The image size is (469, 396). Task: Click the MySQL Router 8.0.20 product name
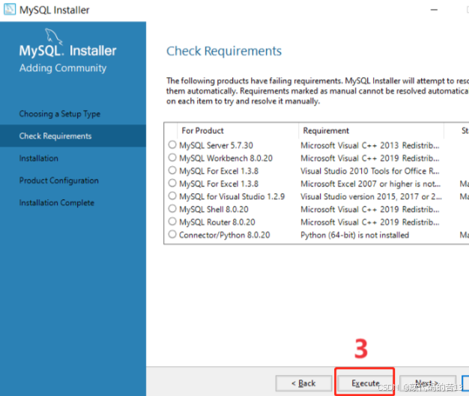tap(217, 222)
